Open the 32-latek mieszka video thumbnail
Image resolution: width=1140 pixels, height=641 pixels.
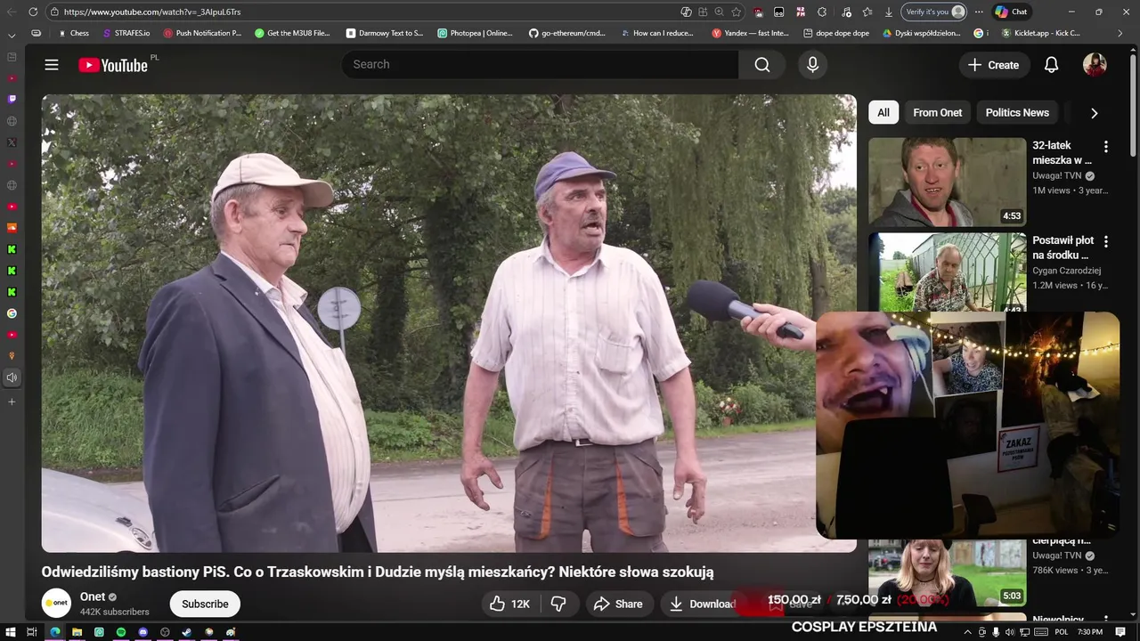(947, 182)
